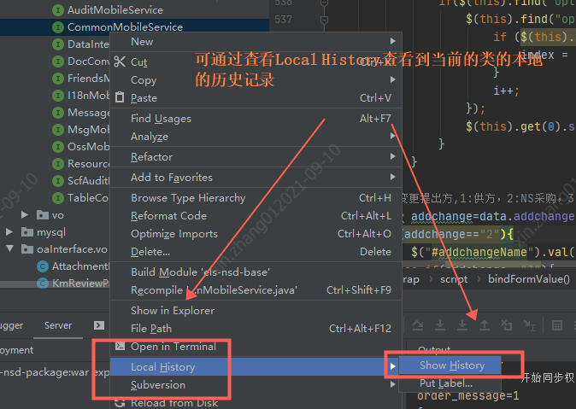Viewport: 576px width, 409px height.
Task: Expand the vo package tree arrow
Action: (x=25, y=214)
